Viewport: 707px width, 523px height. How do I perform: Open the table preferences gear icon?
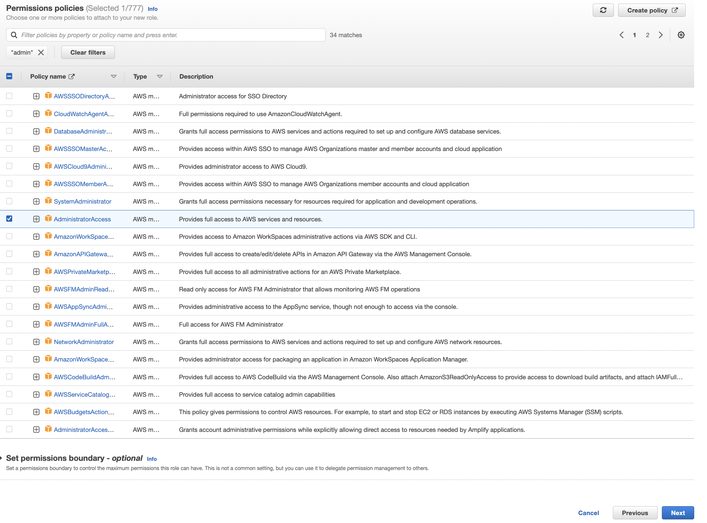click(x=681, y=35)
